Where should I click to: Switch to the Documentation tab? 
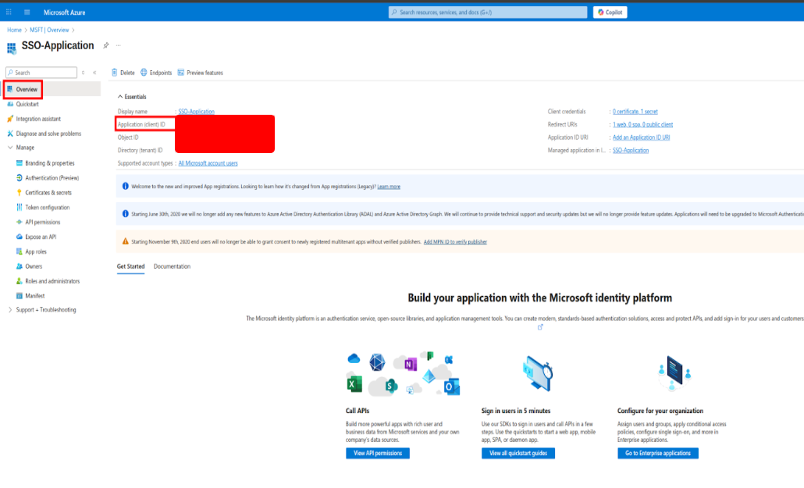point(172,266)
